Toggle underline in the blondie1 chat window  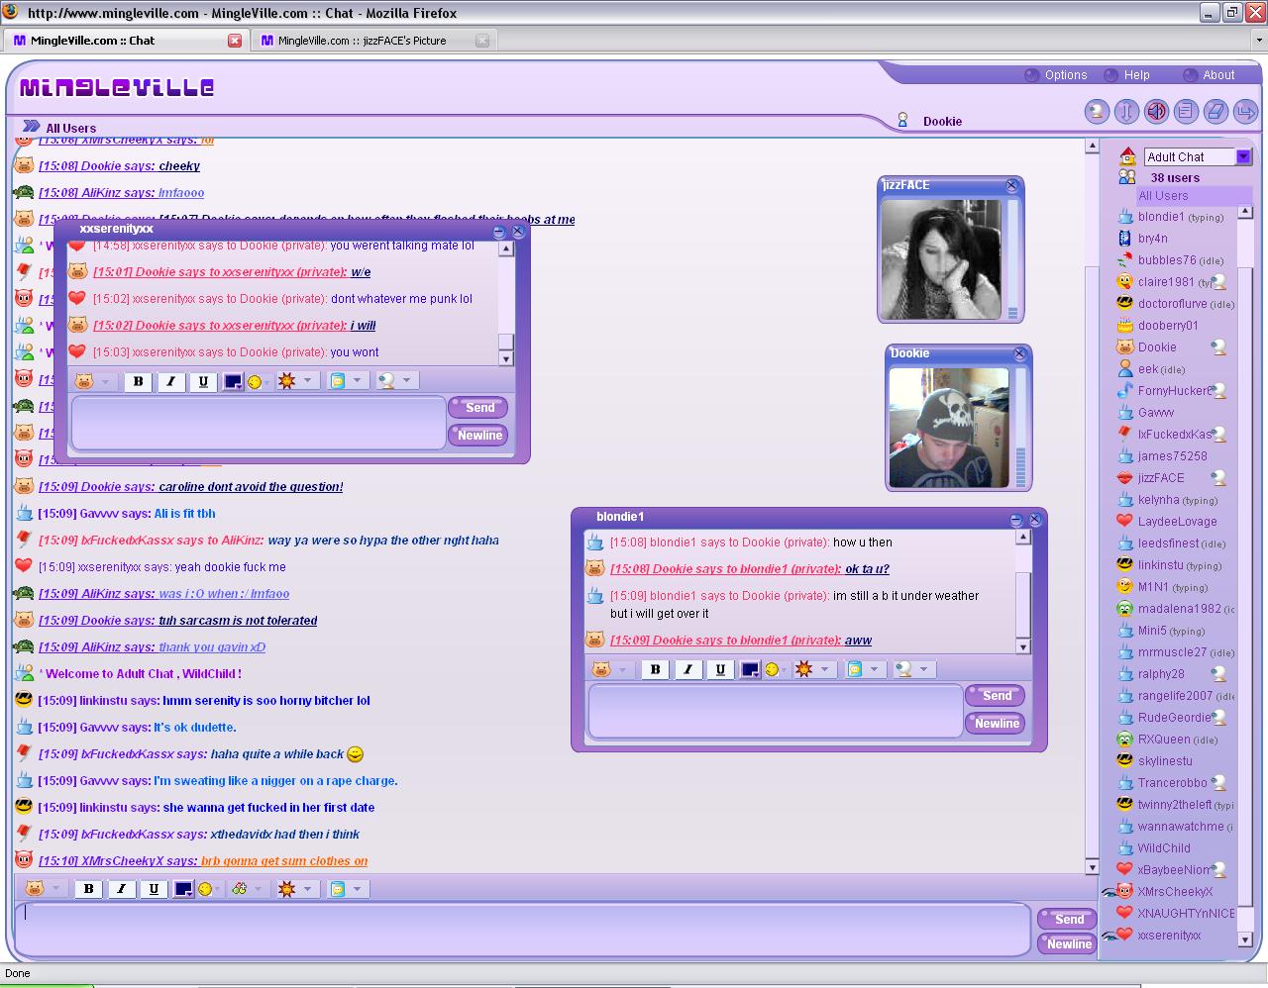[x=720, y=669]
